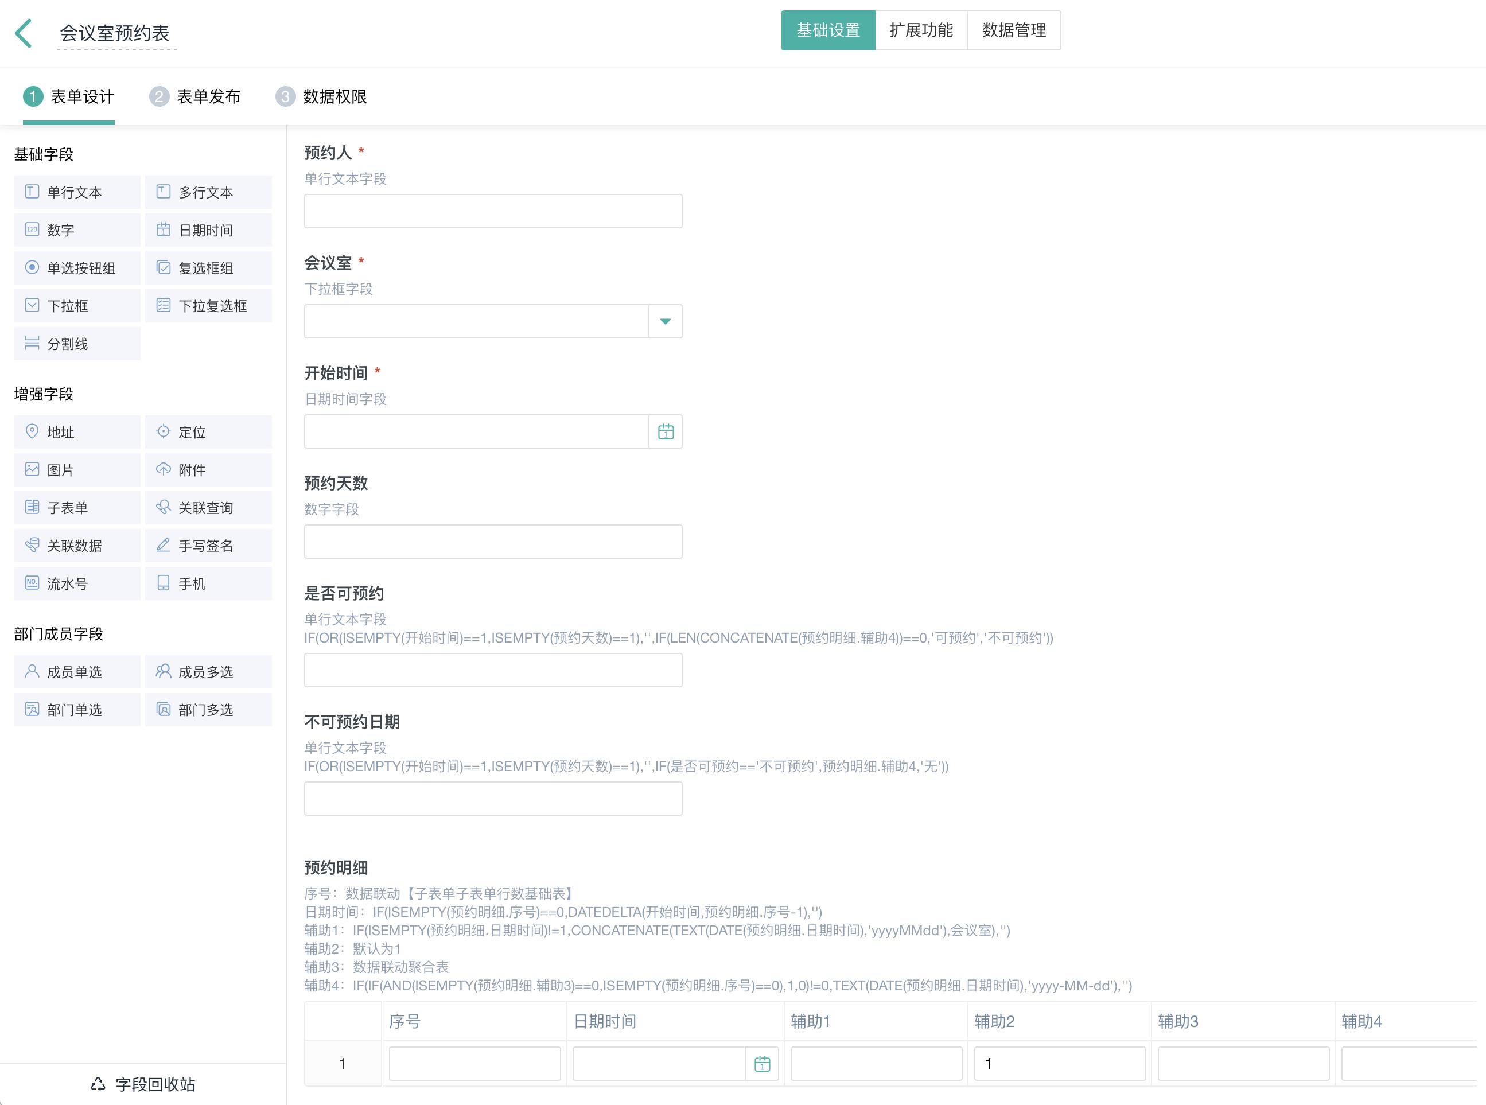Pick the 流水号 serial number field
This screenshot has height=1105, width=1486.
[x=76, y=583]
